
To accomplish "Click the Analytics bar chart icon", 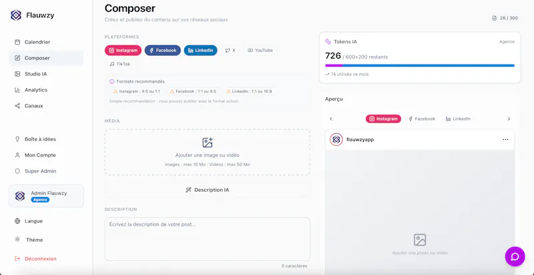I will 17,90.
